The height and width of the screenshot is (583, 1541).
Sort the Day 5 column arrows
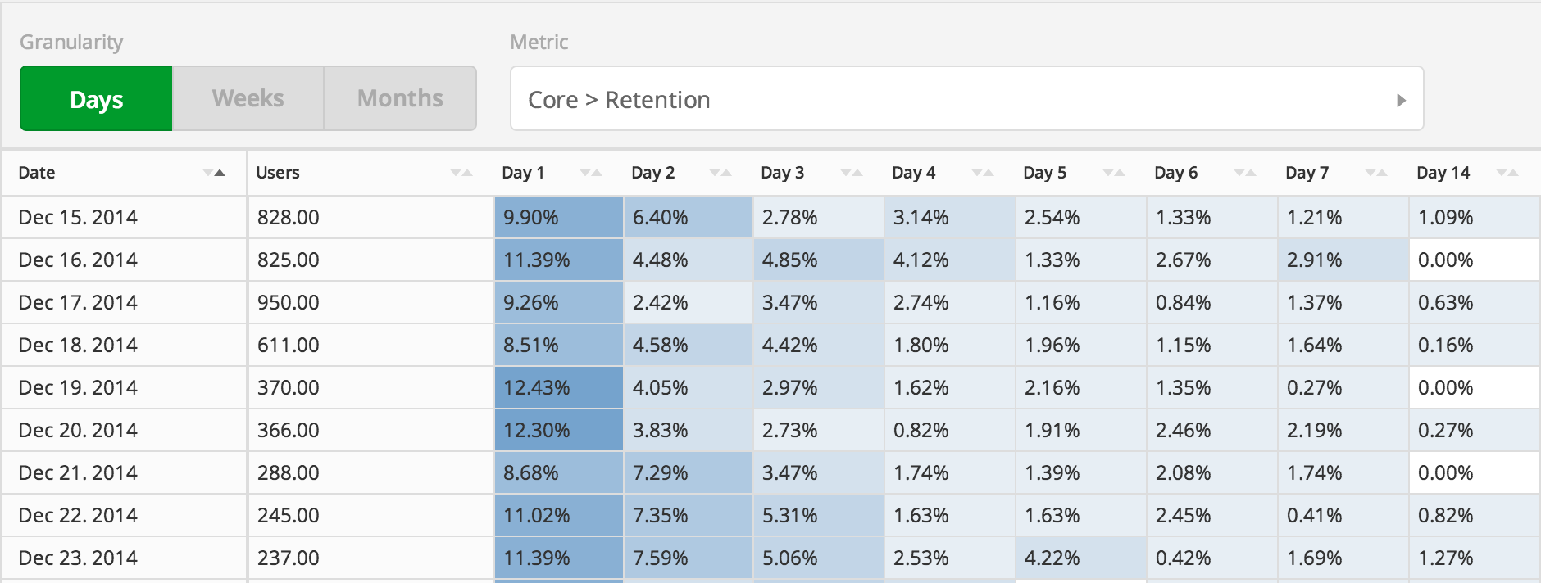(1114, 173)
